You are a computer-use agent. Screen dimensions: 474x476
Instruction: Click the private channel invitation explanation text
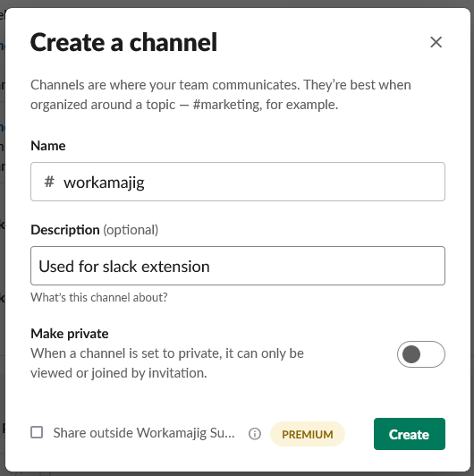click(x=167, y=363)
